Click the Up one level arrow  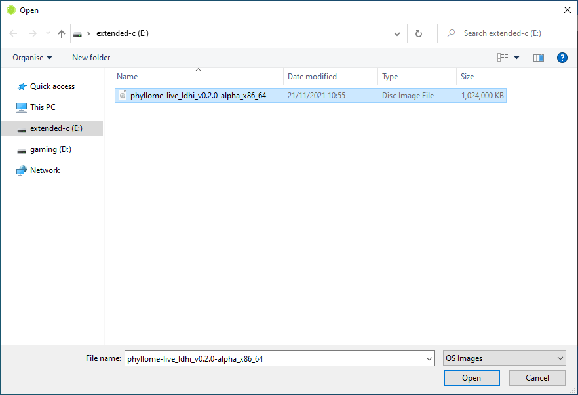[x=62, y=33]
